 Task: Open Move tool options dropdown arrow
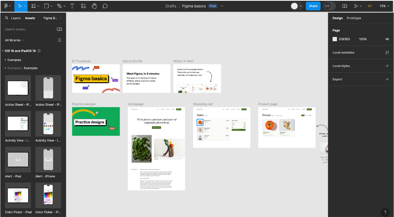pyautogui.click(x=25, y=6)
